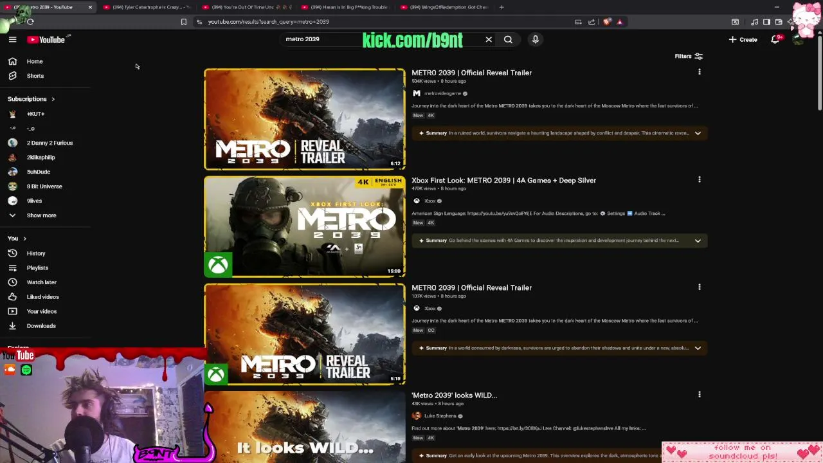Play the Xbox First Look METRO thumbnail
This screenshot has height=463, width=823.
tap(305, 226)
